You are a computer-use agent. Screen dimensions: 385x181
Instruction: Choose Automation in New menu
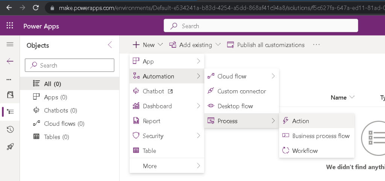(x=167, y=76)
